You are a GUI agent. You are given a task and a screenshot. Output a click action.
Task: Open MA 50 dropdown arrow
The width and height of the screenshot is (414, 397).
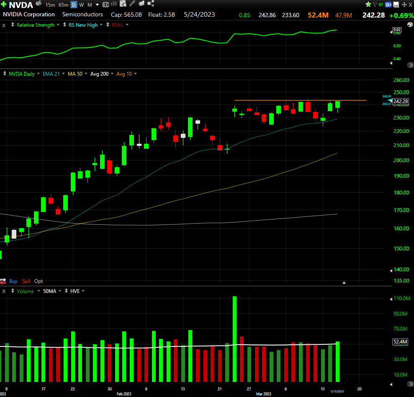(x=86, y=74)
